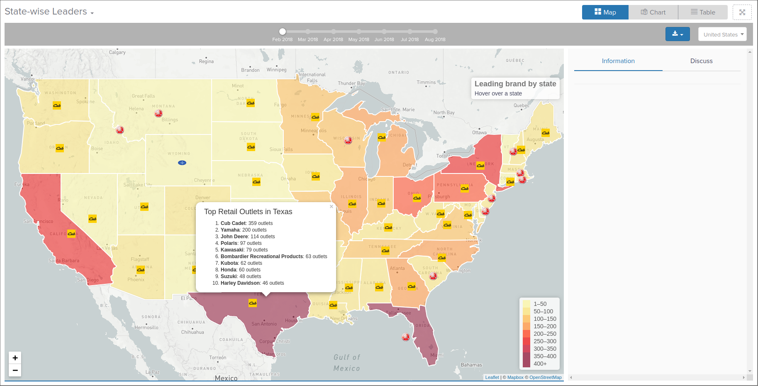
Task: Select the Yamaha marker in Idaho
Action: pos(120,130)
